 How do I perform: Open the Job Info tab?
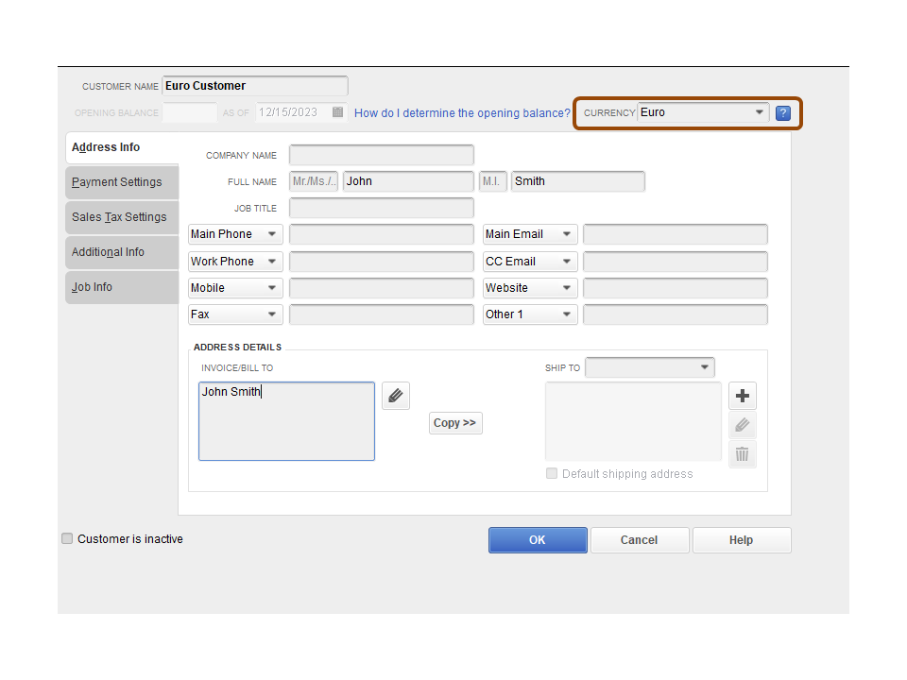[x=122, y=287]
